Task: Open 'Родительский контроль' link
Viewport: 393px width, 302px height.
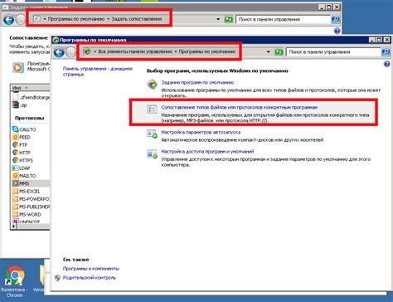Action: tap(89, 278)
